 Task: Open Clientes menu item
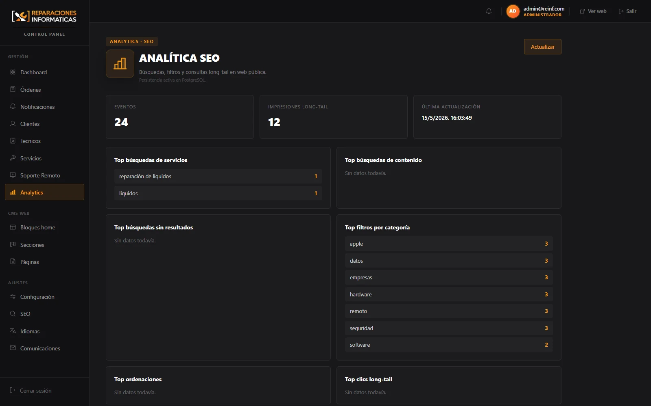(x=44, y=124)
